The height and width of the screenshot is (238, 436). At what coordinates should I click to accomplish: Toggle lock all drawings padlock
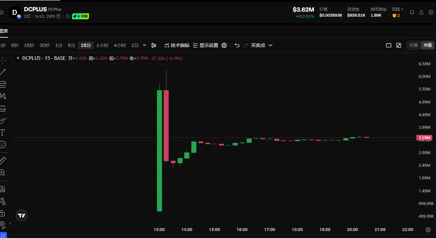tap(2, 213)
